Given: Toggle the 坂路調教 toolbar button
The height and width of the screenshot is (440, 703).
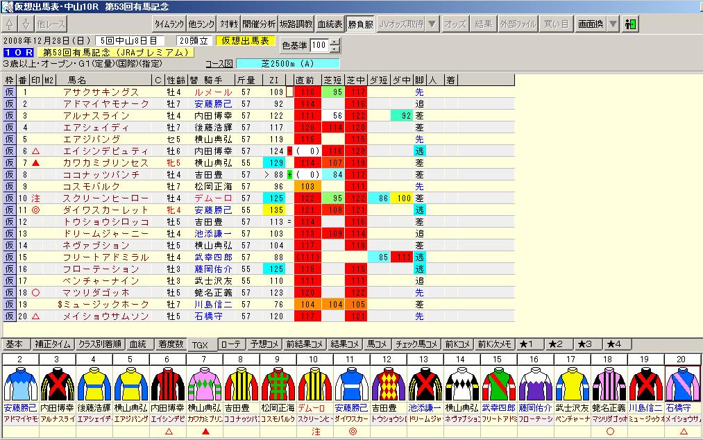Looking at the screenshot, I should click(297, 24).
